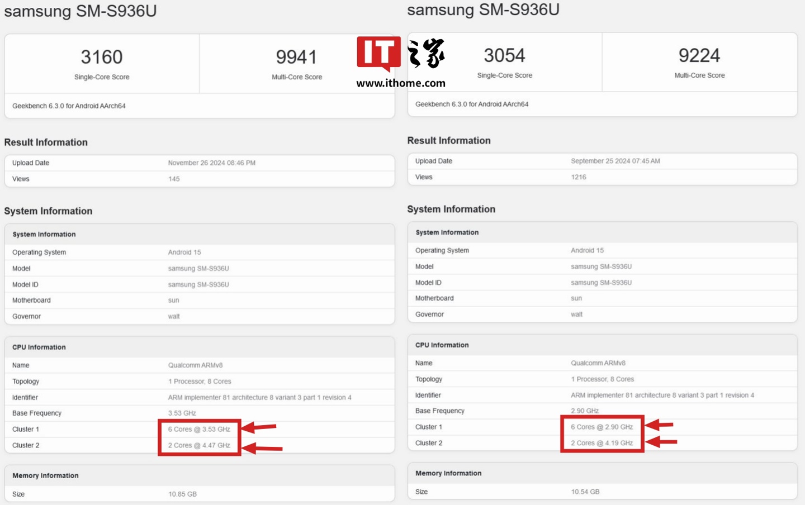Click the red arrow pointing to 4.47 GHz
This screenshot has height=505, width=805.
(x=262, y=447)
